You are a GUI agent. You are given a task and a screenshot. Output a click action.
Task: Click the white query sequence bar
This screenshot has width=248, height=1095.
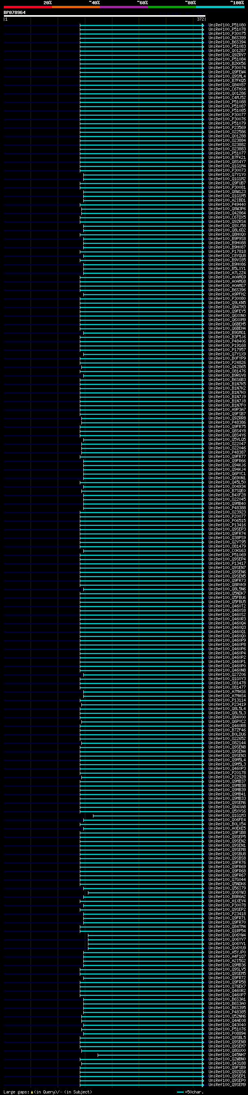pos(105,16)
